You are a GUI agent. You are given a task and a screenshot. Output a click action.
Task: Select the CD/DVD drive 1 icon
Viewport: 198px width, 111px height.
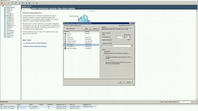[65, 43]
